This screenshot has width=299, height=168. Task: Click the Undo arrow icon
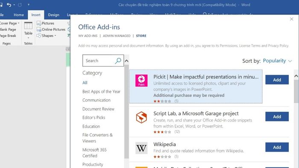click(9, 5)
